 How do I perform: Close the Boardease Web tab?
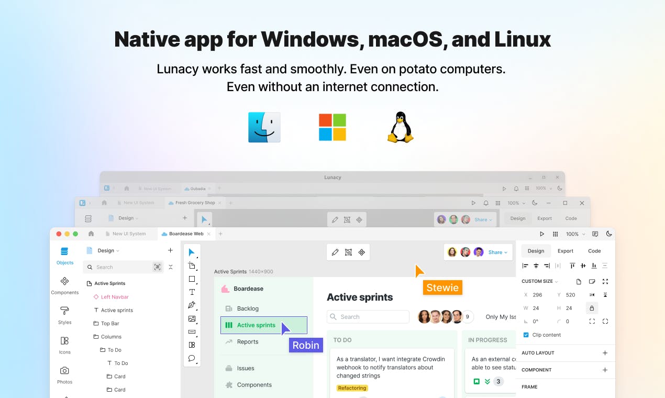point(209,234)
